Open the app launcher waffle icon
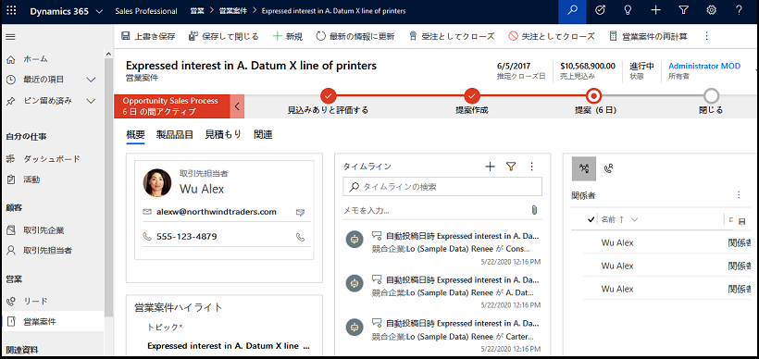759x359 pixels. click(x=11, y=11)
